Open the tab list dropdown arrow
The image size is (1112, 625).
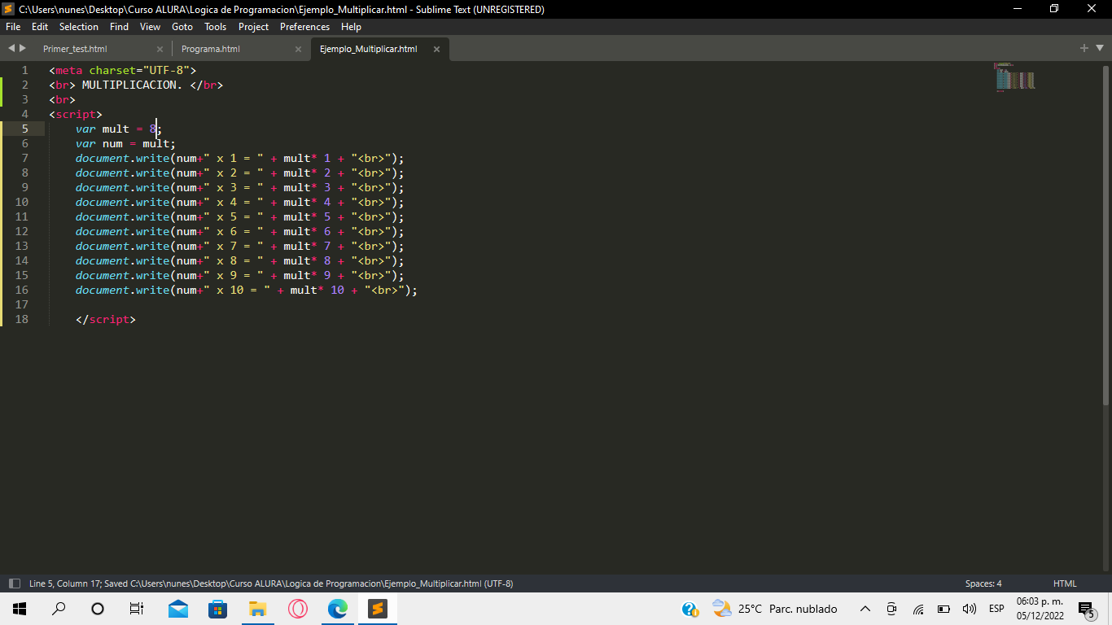tap(1100, 48)
